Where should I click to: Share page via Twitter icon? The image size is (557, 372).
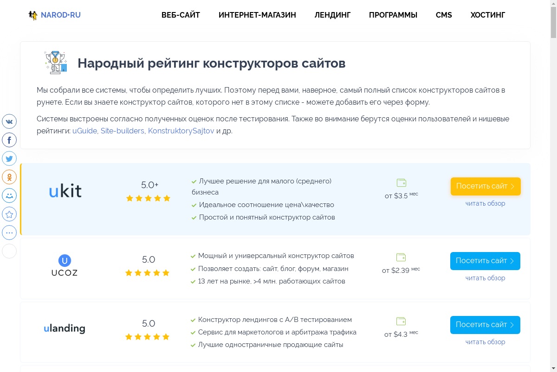(9, 158)
